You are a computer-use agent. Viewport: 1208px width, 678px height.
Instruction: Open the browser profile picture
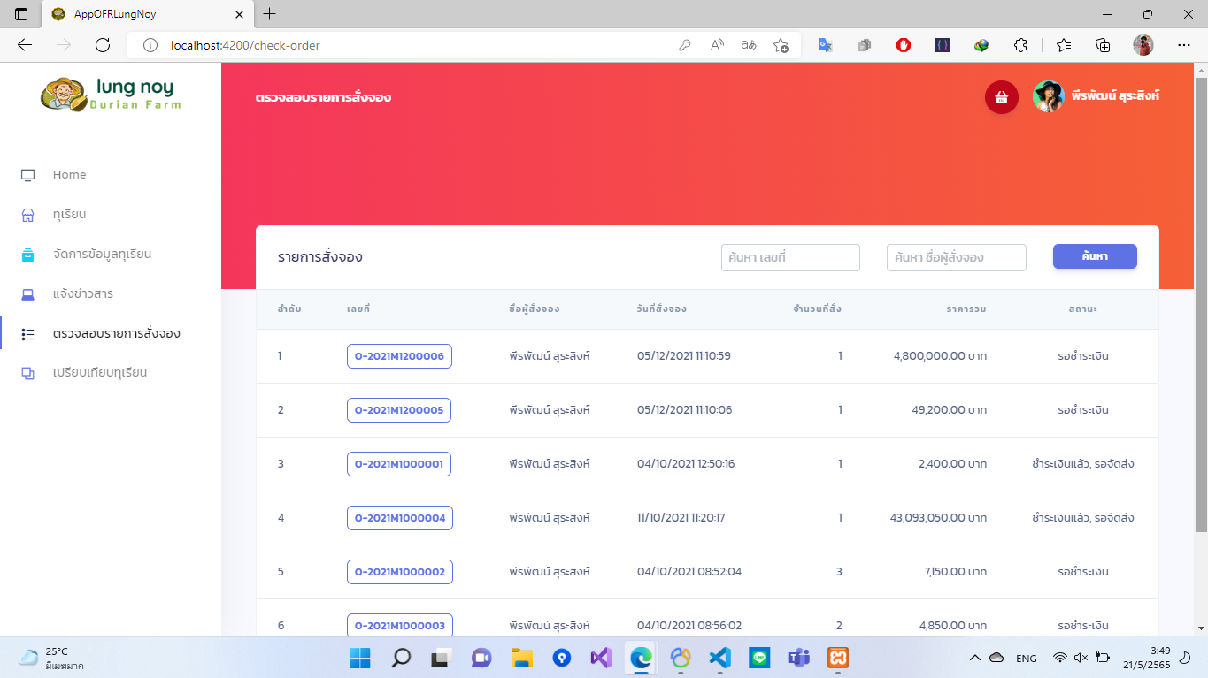click(x=1143, y=45)
